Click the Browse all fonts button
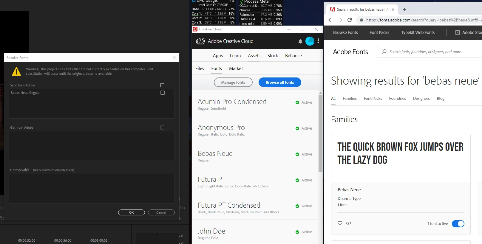The image size is (482, 244). click(x=280, y=82)
